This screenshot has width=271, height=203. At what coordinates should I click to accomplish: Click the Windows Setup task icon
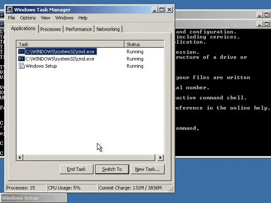[22, 66]
